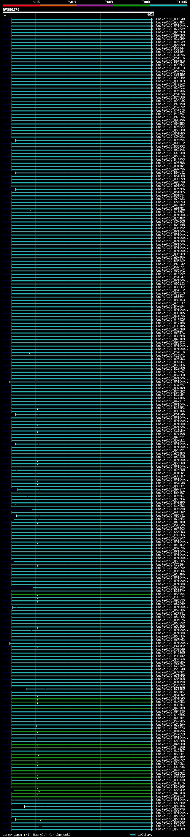The image size is (190, 837).
Task: Select hit label UniRef100_Q285L8
Action: (x=170, y=32)
